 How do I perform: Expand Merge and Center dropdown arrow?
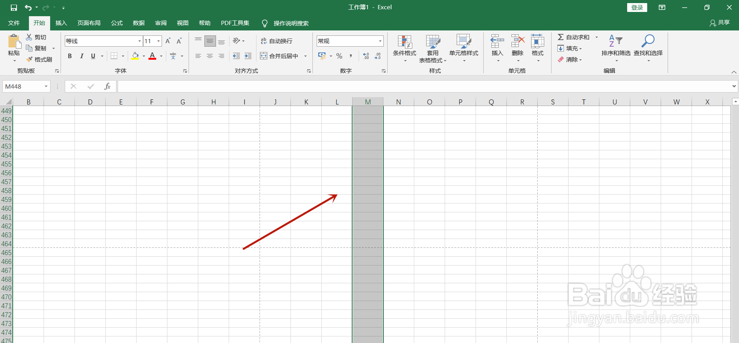coord(305,56)
